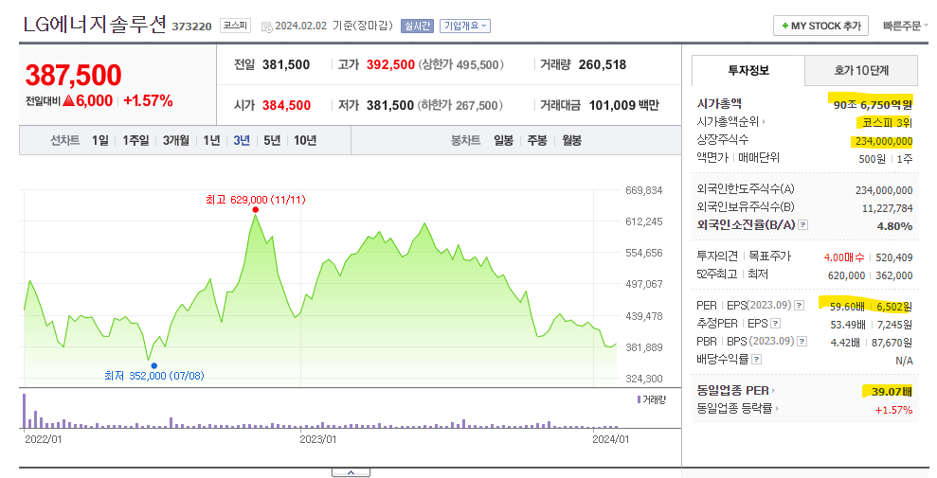Click the 외국인보유주식수 value 11,227,784

pos(888,208)
